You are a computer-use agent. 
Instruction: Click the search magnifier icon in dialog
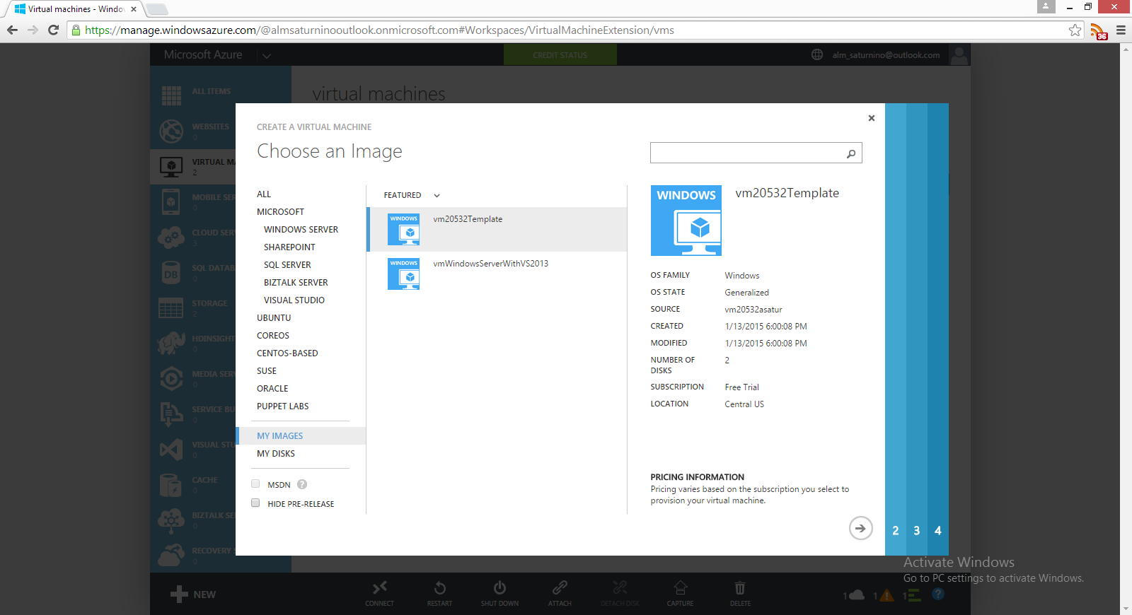[851, 153]
